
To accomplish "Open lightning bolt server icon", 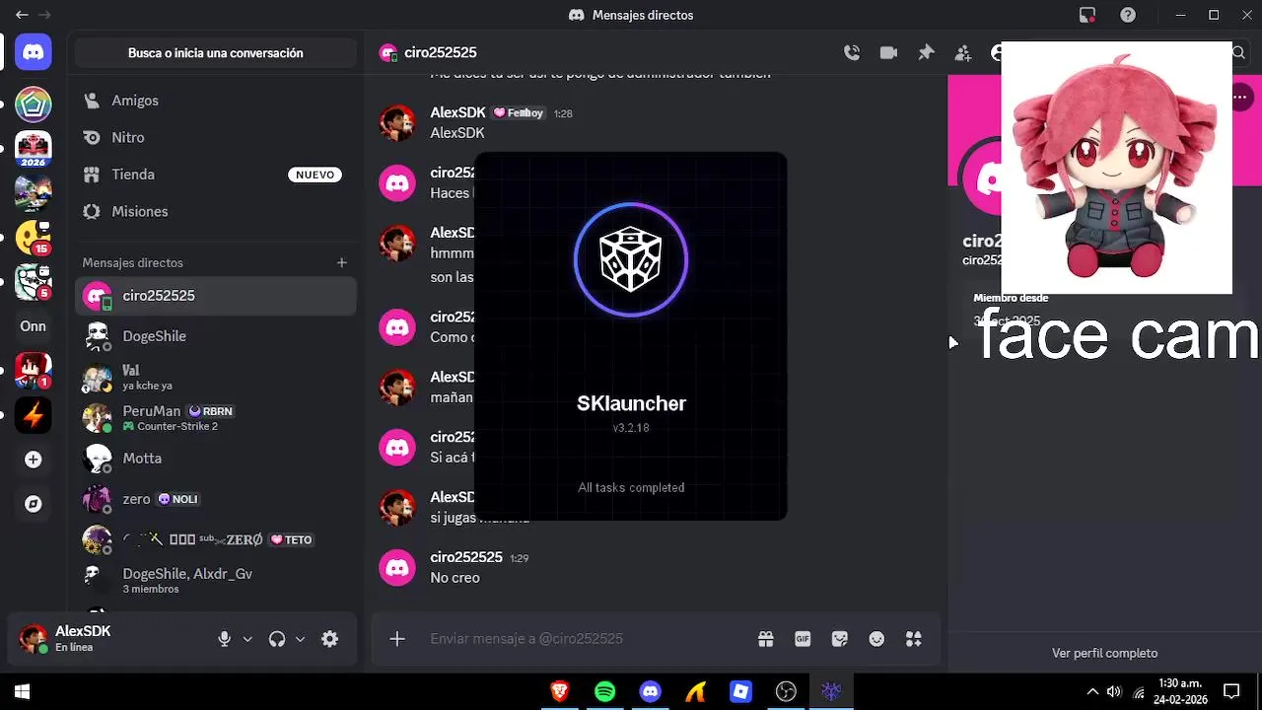I will [x=34, y=415].
